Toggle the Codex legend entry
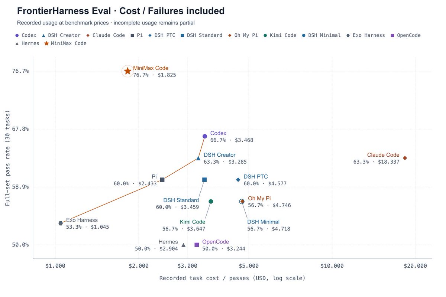The height and width of the screenshot is (297, 446). click(x=27, y=35)
